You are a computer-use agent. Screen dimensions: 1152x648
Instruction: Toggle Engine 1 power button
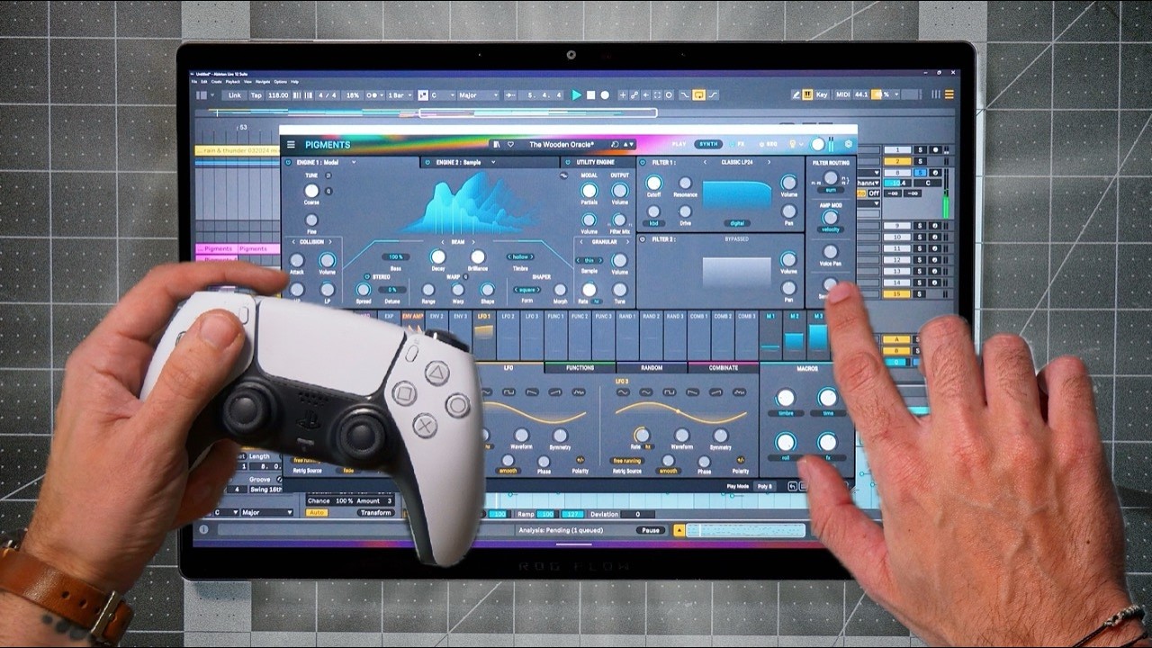pos(288,162)
